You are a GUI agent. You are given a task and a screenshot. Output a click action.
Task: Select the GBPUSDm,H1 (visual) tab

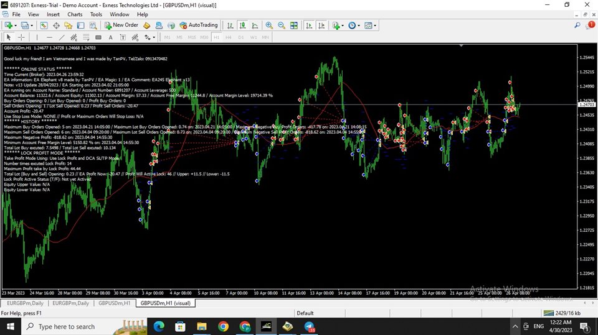166,303
